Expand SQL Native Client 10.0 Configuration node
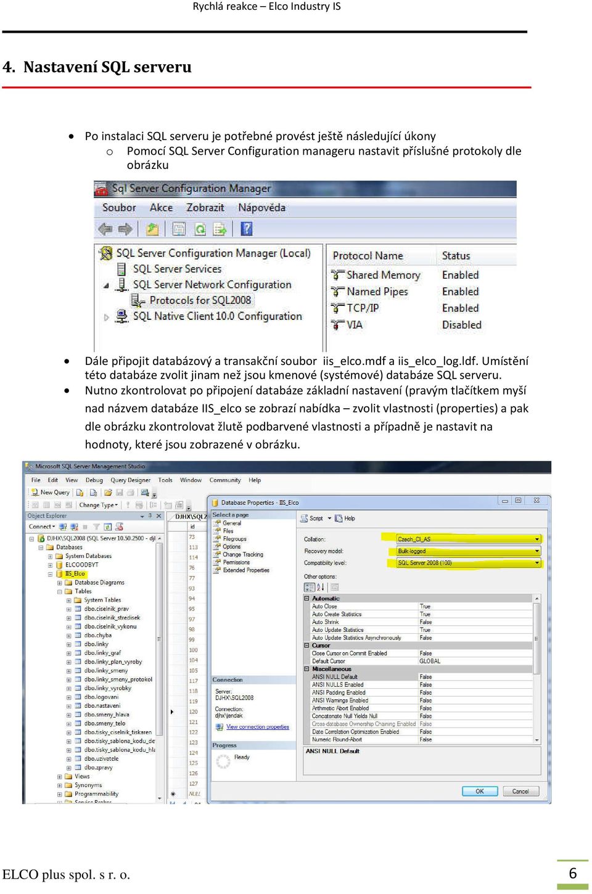Viewport: 592px width, 894px height. (106, 317)
